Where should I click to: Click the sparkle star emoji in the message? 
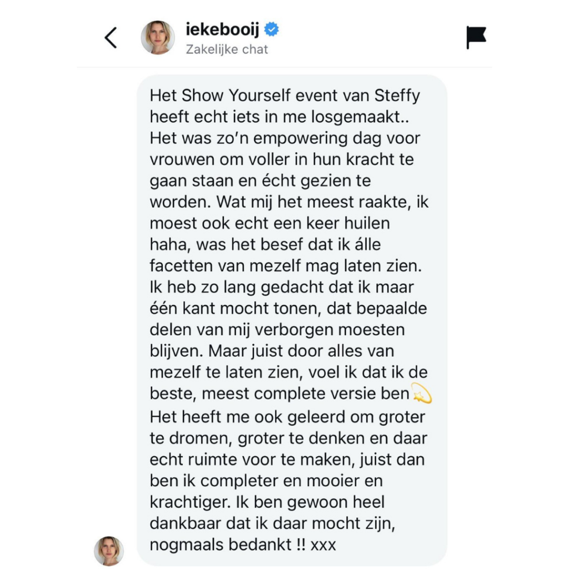click(422, 394)
